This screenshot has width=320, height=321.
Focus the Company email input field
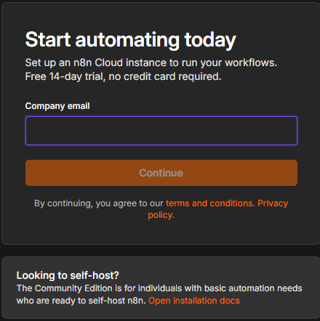[161, 131]
